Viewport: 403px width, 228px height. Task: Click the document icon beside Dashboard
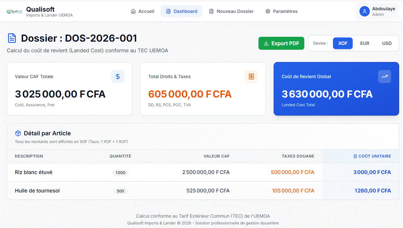click(168, 11)
